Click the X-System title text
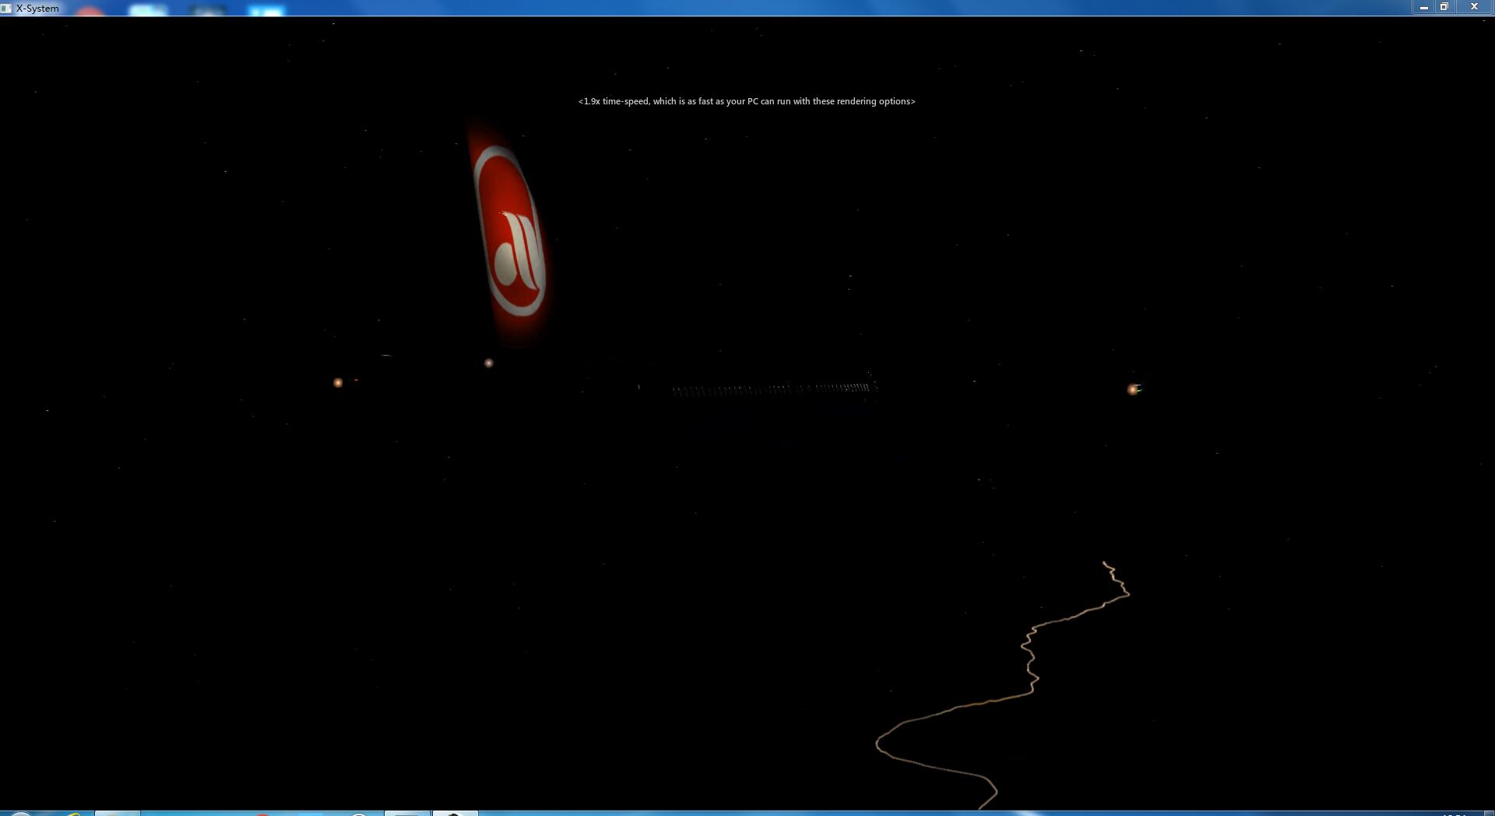Image resolution: width=1495 pixels, height=816 pixels. 37,9
